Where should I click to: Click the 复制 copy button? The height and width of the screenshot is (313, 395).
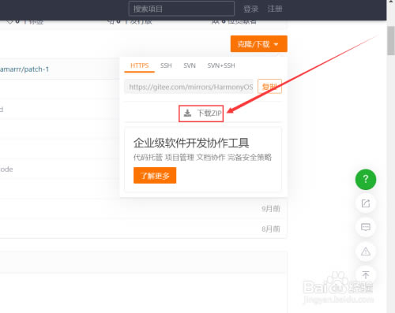tap(269, 86)
